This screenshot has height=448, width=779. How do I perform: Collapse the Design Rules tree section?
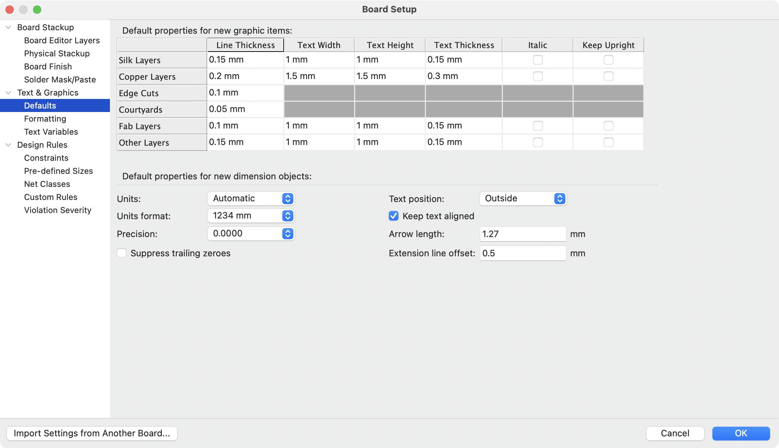[x=9, y=145]
